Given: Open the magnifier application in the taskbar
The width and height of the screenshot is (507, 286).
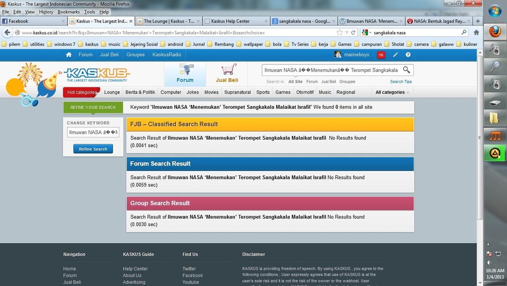Looking at the screenshot, I should pos(495,66).
